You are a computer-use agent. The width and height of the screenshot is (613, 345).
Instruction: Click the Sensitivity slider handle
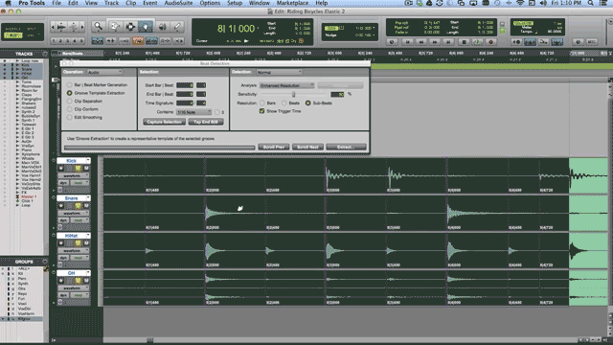tap(294, 94)
